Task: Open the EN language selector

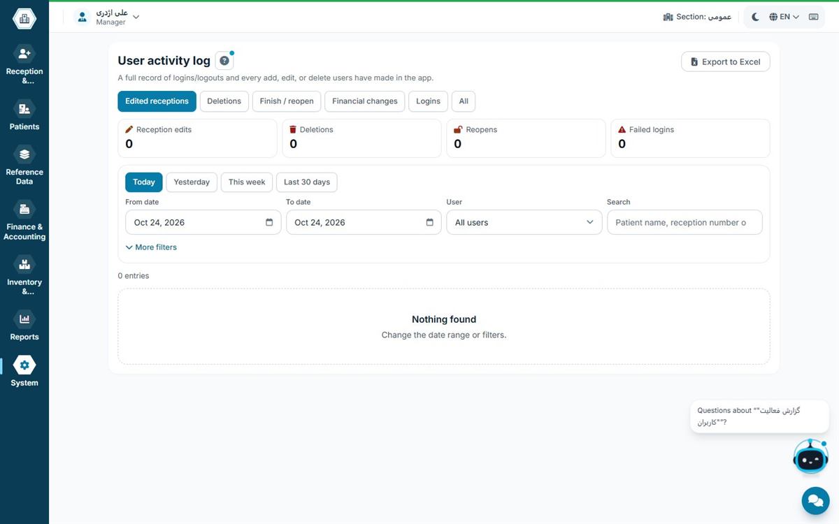Action: pyautogui.click(x=784, y=17)
